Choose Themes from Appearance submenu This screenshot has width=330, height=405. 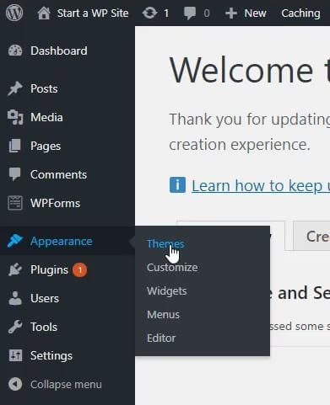click(165, 244)
